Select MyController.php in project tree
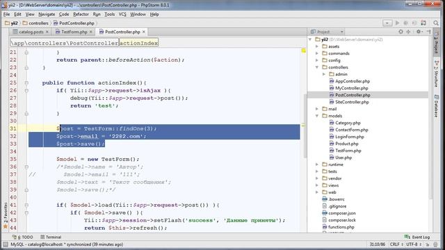This screenshot has height=250, width=445. tap(351, 88)
